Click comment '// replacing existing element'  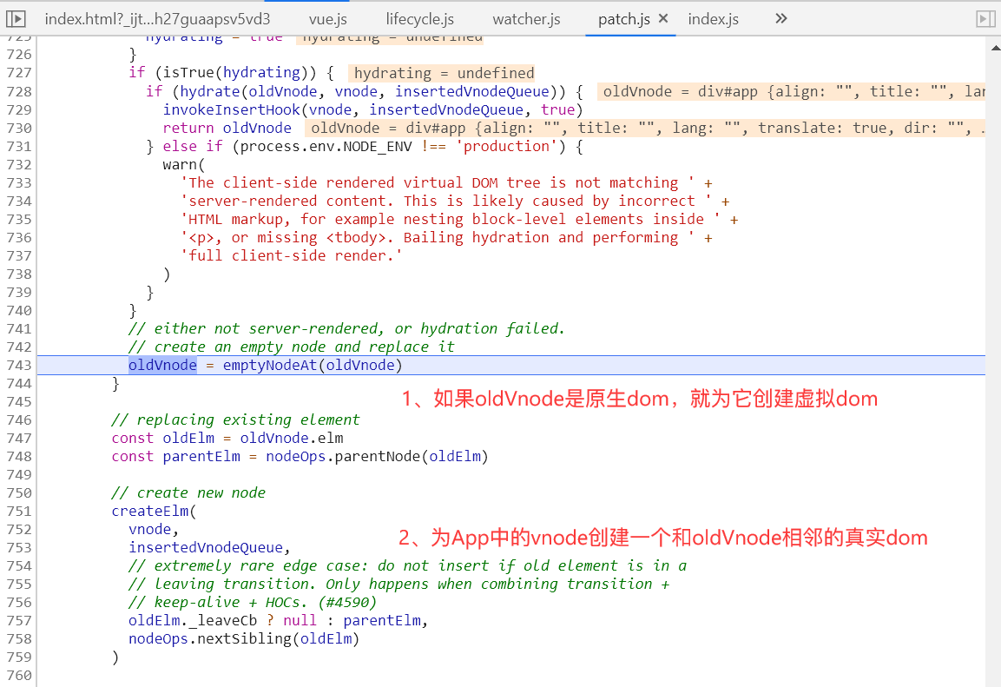click(x=235, y=420)
